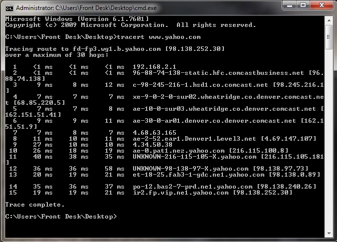Minimize the cmd.exe window
This screenshot has height=242, width=337.
pyautogui.click(x=290, y=5)
